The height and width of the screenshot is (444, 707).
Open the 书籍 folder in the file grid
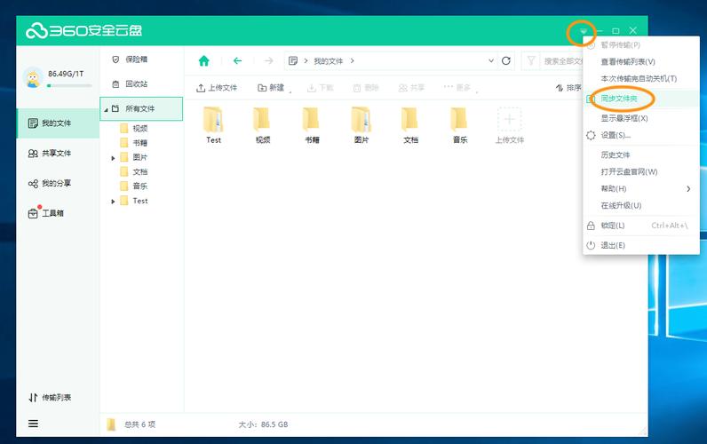[312, 125]
